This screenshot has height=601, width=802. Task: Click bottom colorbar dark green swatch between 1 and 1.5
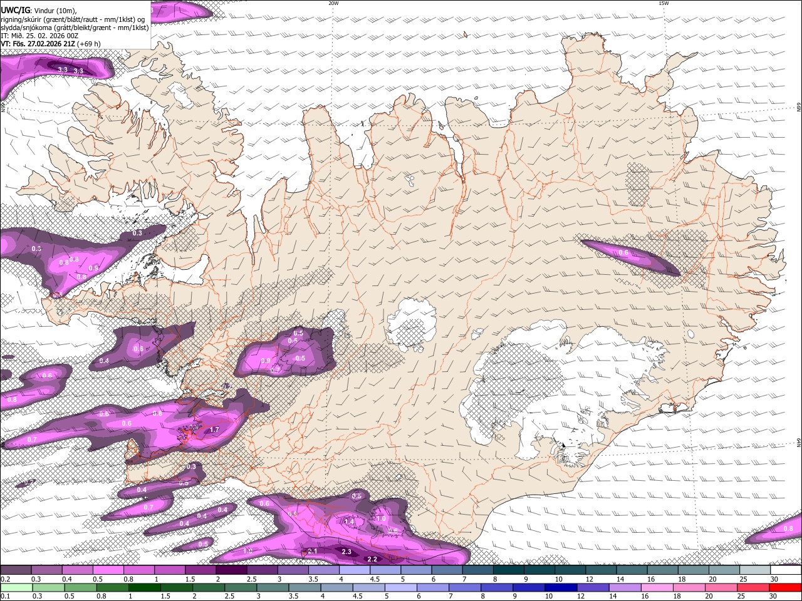pos(145,587)
